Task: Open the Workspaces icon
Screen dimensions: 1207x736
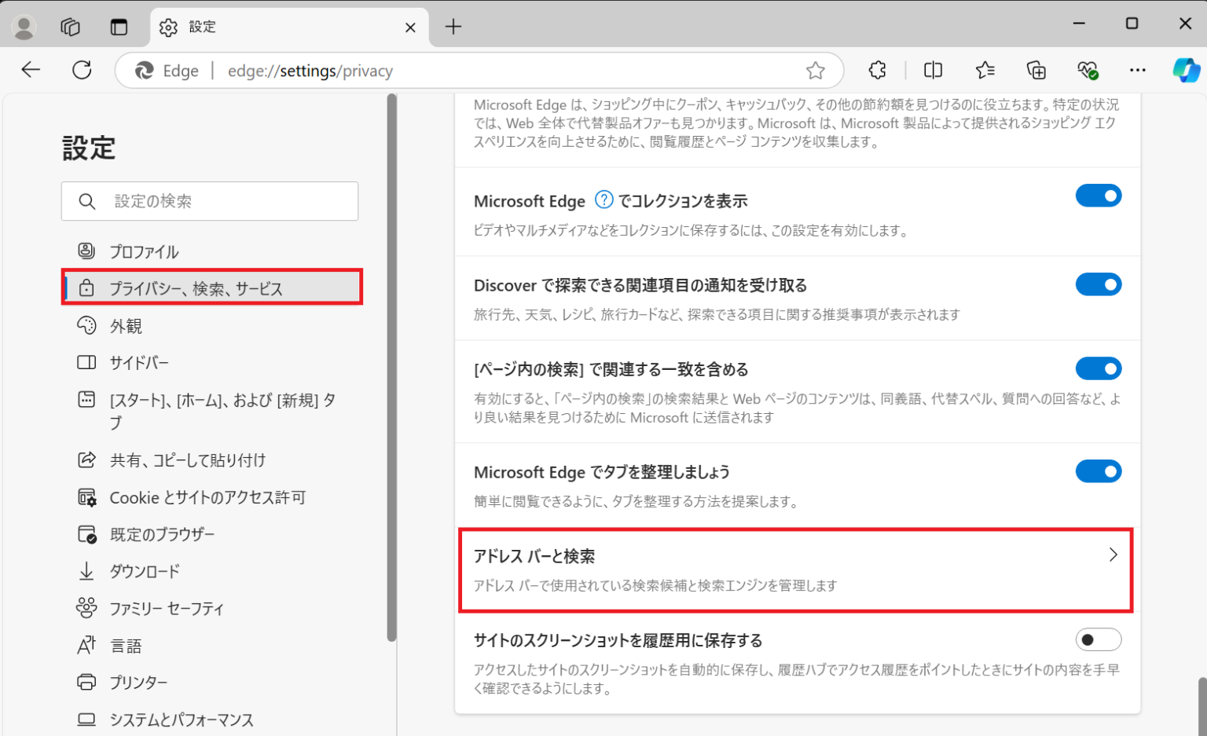Action: click(70, 26)
